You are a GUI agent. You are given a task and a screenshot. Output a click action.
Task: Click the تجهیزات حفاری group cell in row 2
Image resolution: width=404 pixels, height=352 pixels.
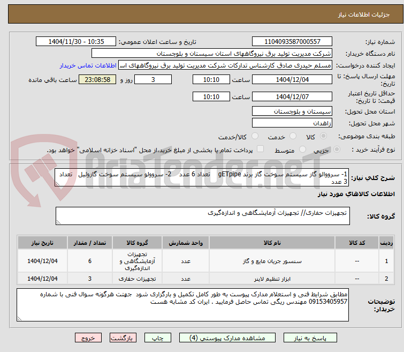pyautogui.click(x=137, y=279)
